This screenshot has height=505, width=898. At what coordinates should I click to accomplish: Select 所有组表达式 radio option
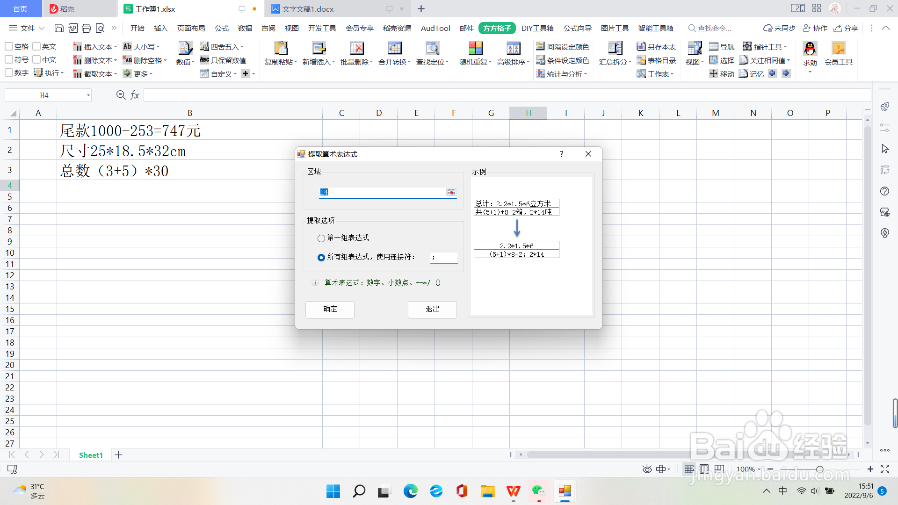(x=321, y=258)
